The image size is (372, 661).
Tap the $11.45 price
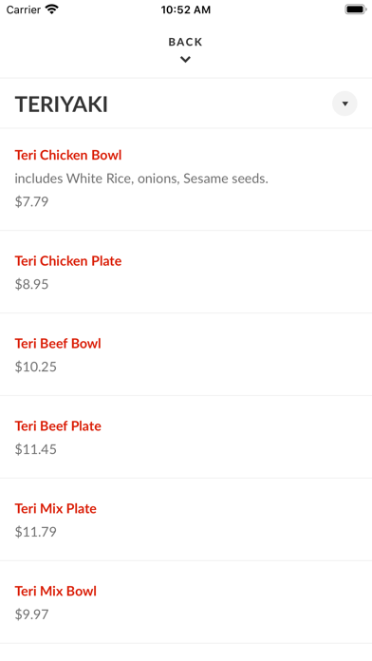pyautogui.click(x=36, y=449)
